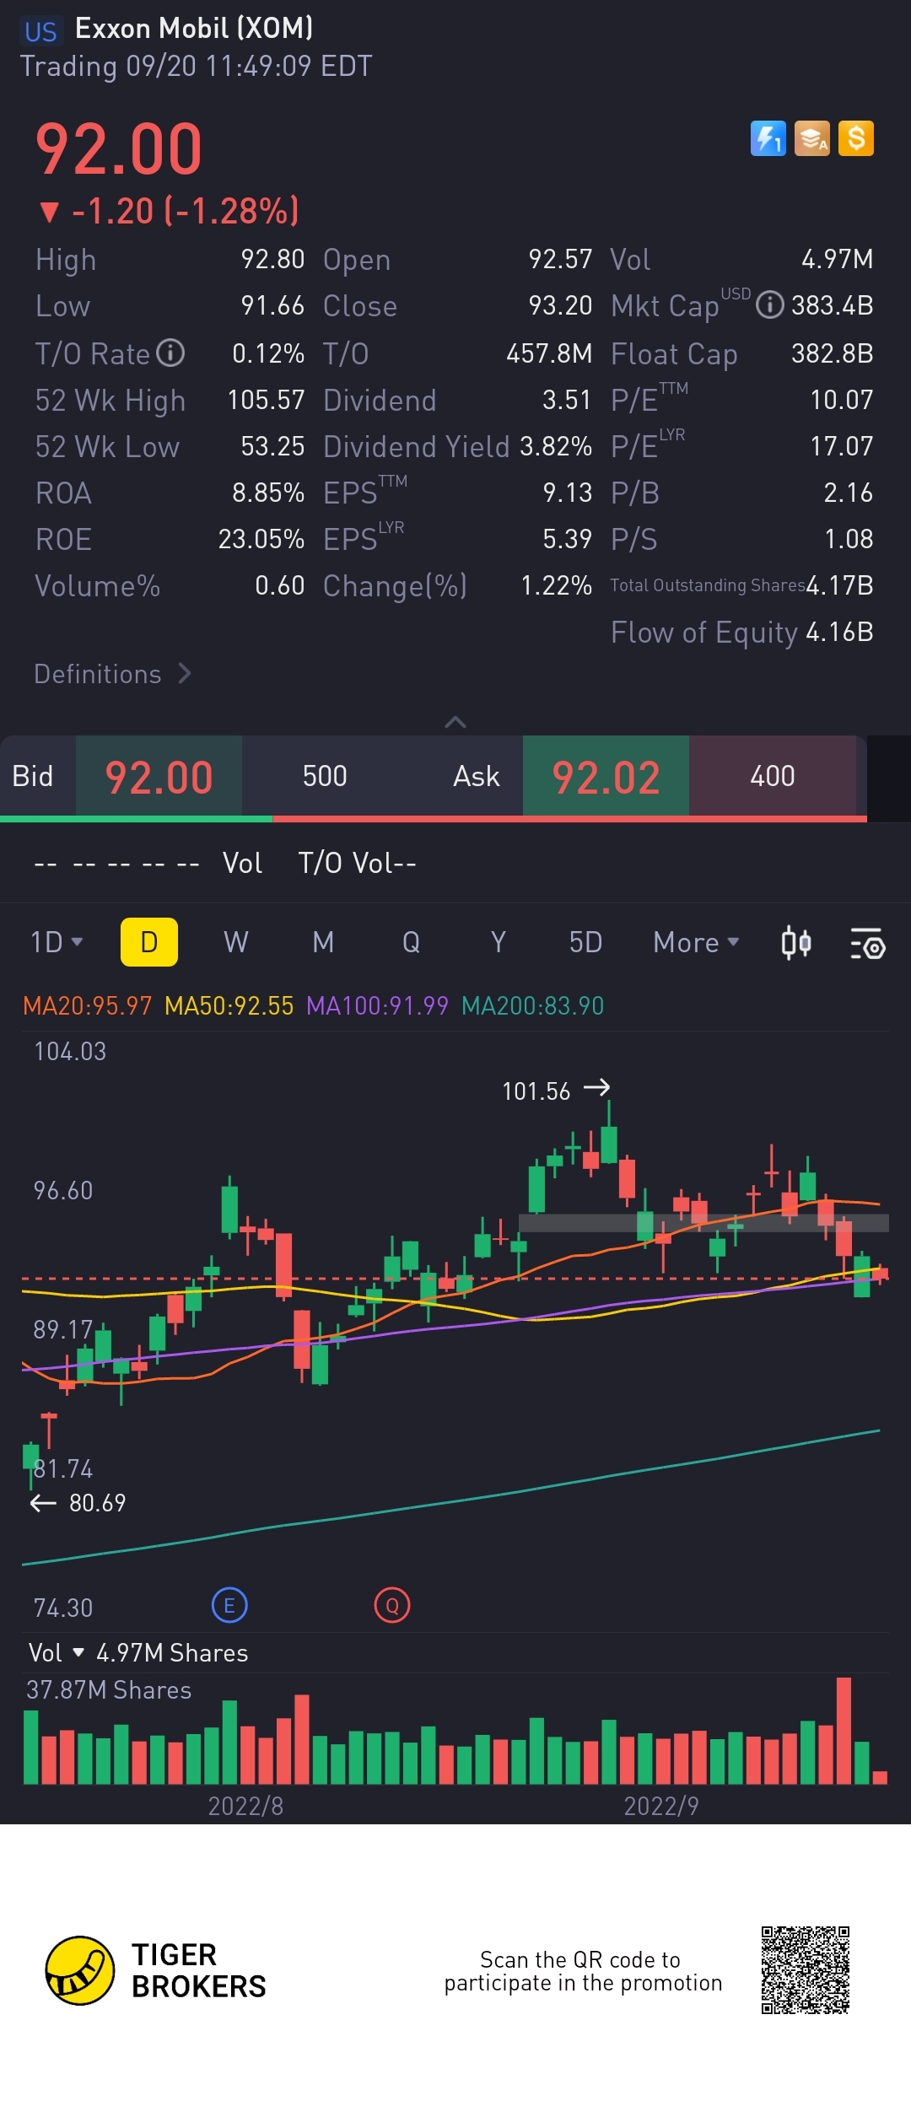
Task: Switch to the W weekly tab
Action: coord(236,942)
